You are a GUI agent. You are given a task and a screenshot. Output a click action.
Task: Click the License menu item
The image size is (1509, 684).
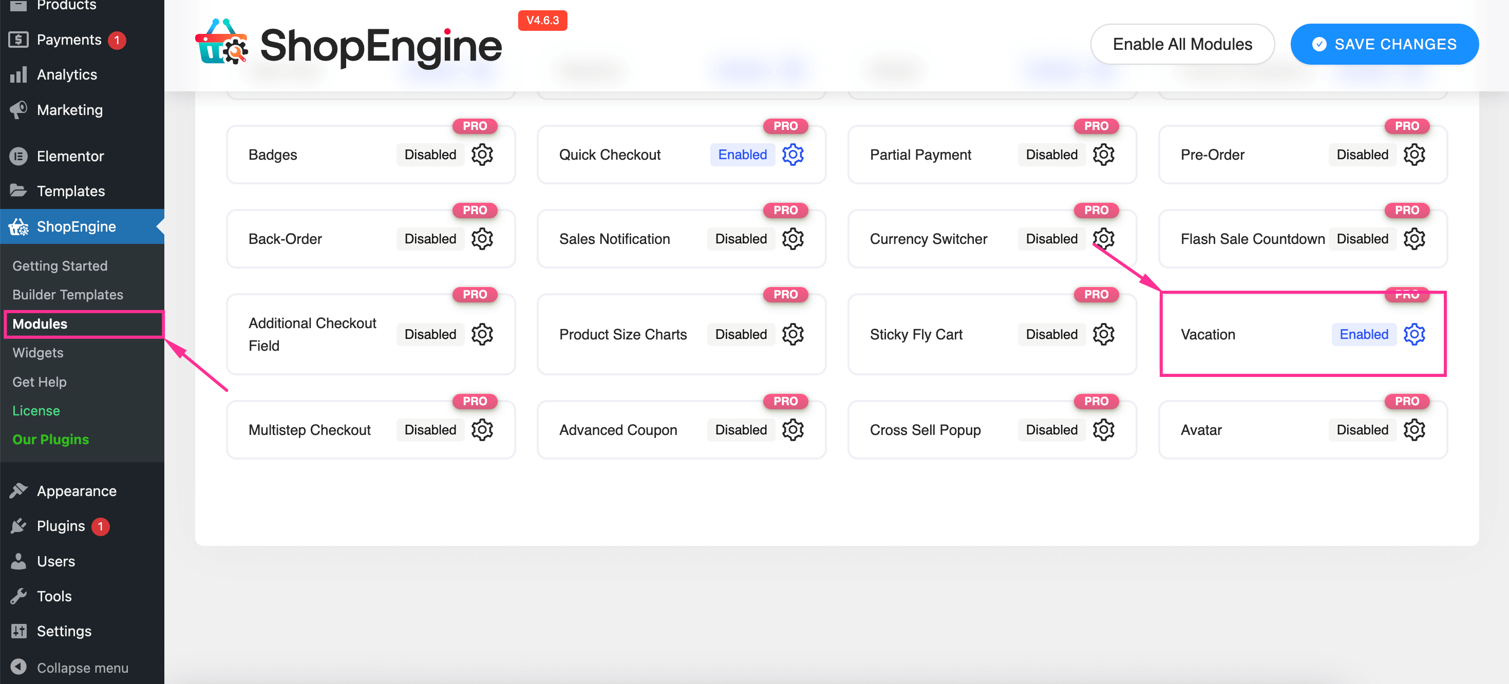tap(35, 410)
